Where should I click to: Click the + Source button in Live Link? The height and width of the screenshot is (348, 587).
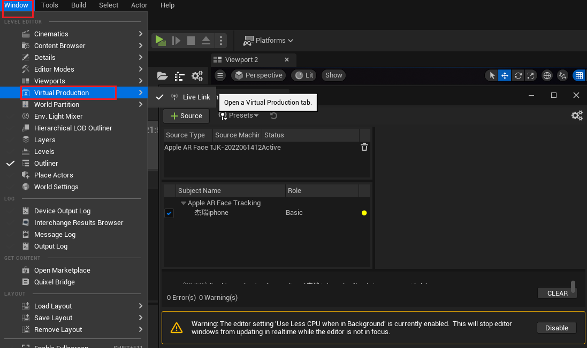click(186, 116)
